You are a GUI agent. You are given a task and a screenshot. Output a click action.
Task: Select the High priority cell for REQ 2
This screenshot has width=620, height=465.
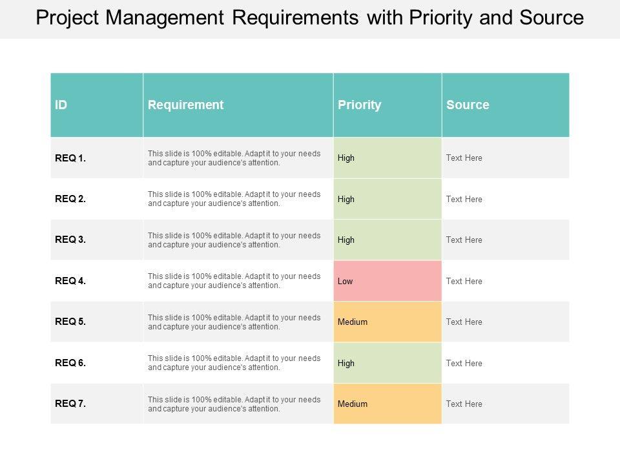pyautogui.click(x=387, y=199)
